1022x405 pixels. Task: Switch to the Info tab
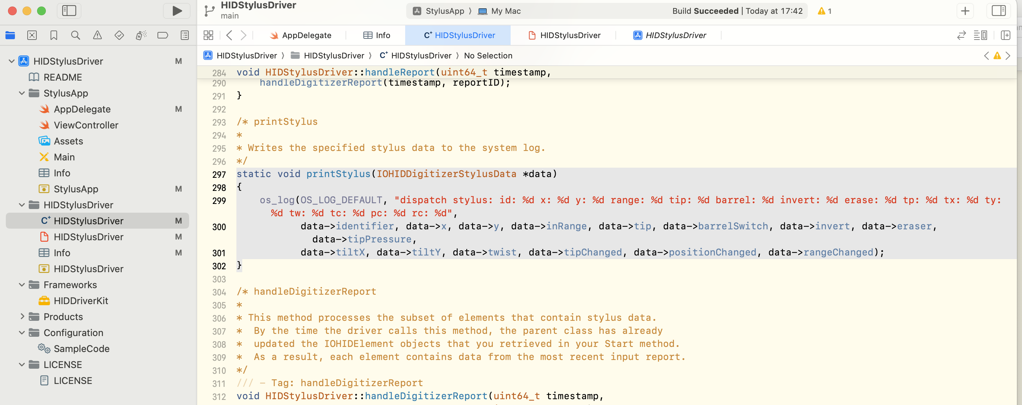point(376,35)
